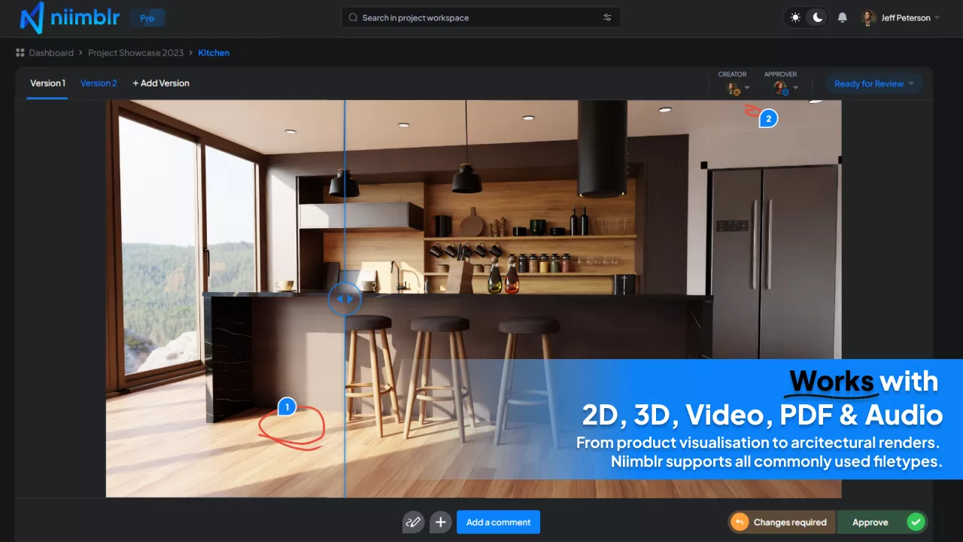
Task: Click the Search in project workspace field
Action: (474, 18)
